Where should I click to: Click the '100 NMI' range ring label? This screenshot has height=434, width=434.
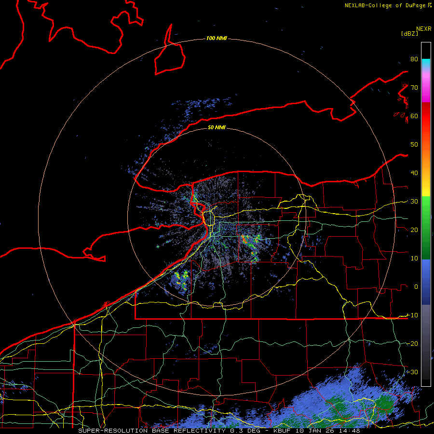(217, 38)
